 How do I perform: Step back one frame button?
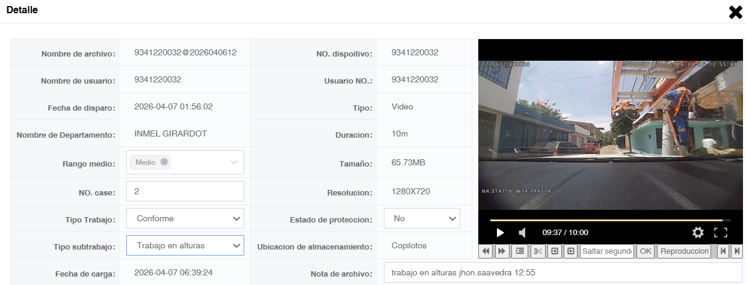pos(555,251)
